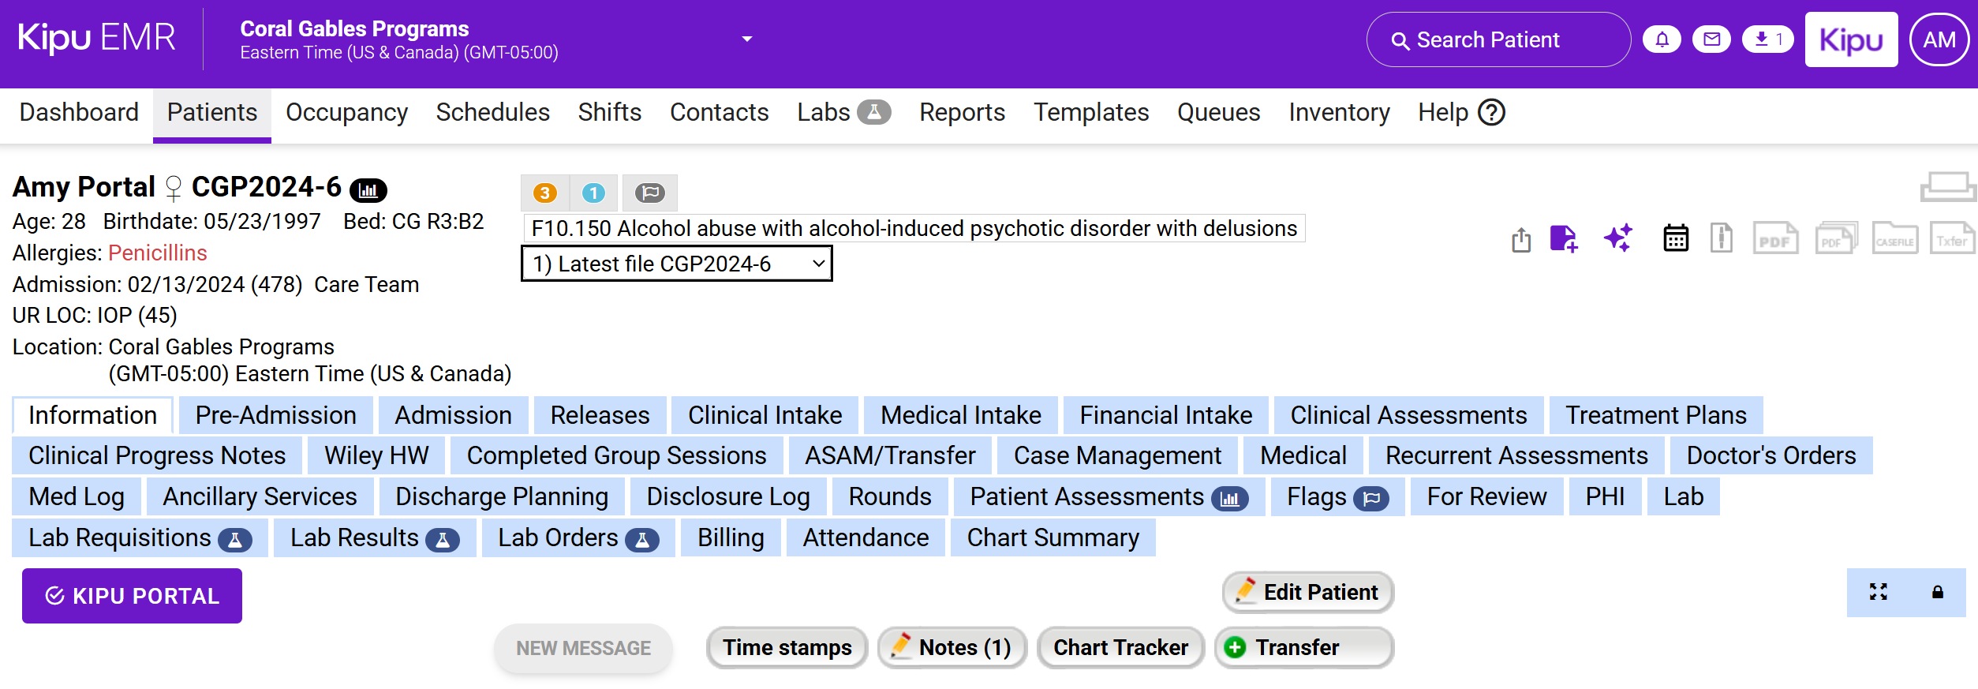The height and width of the screenshot is (689, 1978).
Task: Open the Latest file CGP2024-6 dropdown
Action: (x=676, y=264)
